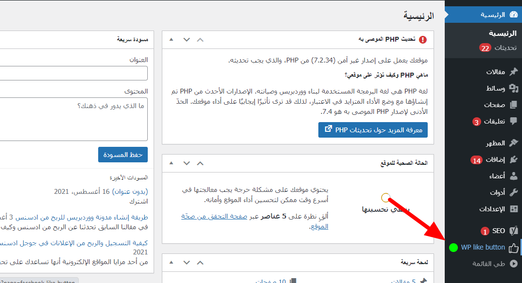Move لمحة سريعة widget down

click(x=187, y=263)
